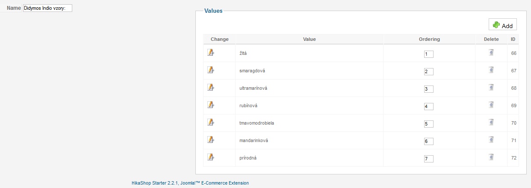Delete the rubínová value
This screenshot has width=531, height=188.
click(491, 105)
